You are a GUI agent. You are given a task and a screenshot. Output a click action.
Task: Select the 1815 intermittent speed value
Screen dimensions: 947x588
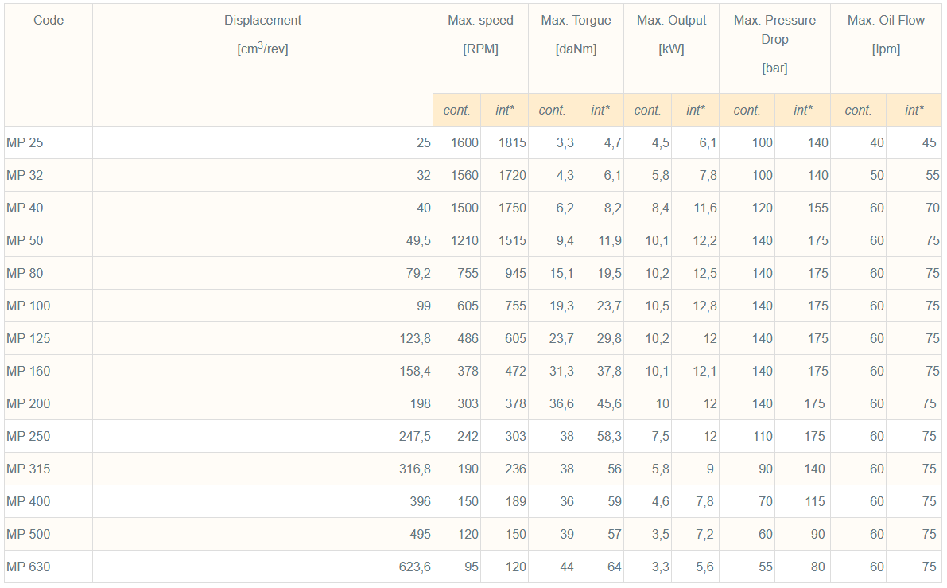point(512,143)
